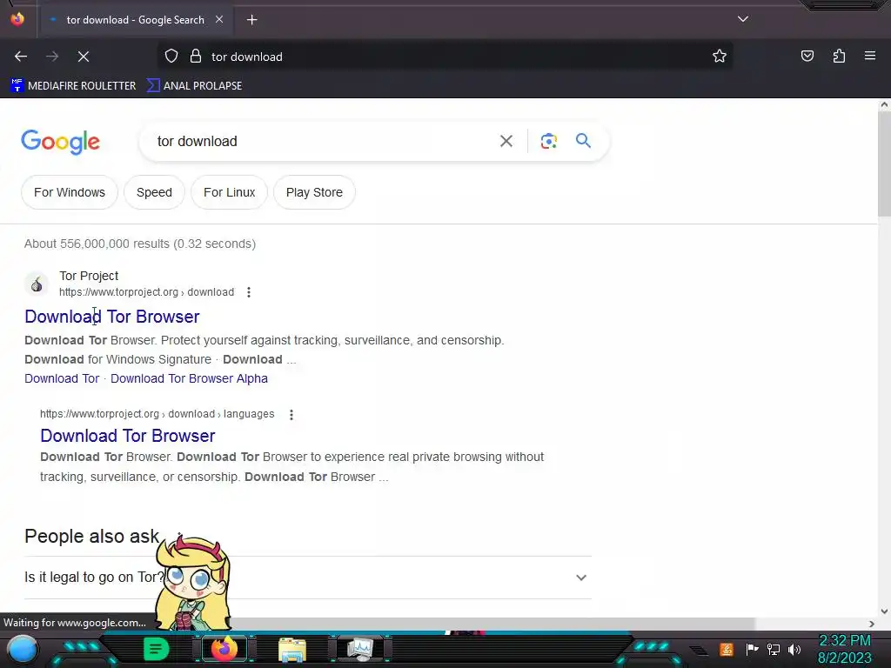The height and width of the screenshot is (668, 891).
Task: Open the 'Download Tor' sitelink
Action: (62, 379)
